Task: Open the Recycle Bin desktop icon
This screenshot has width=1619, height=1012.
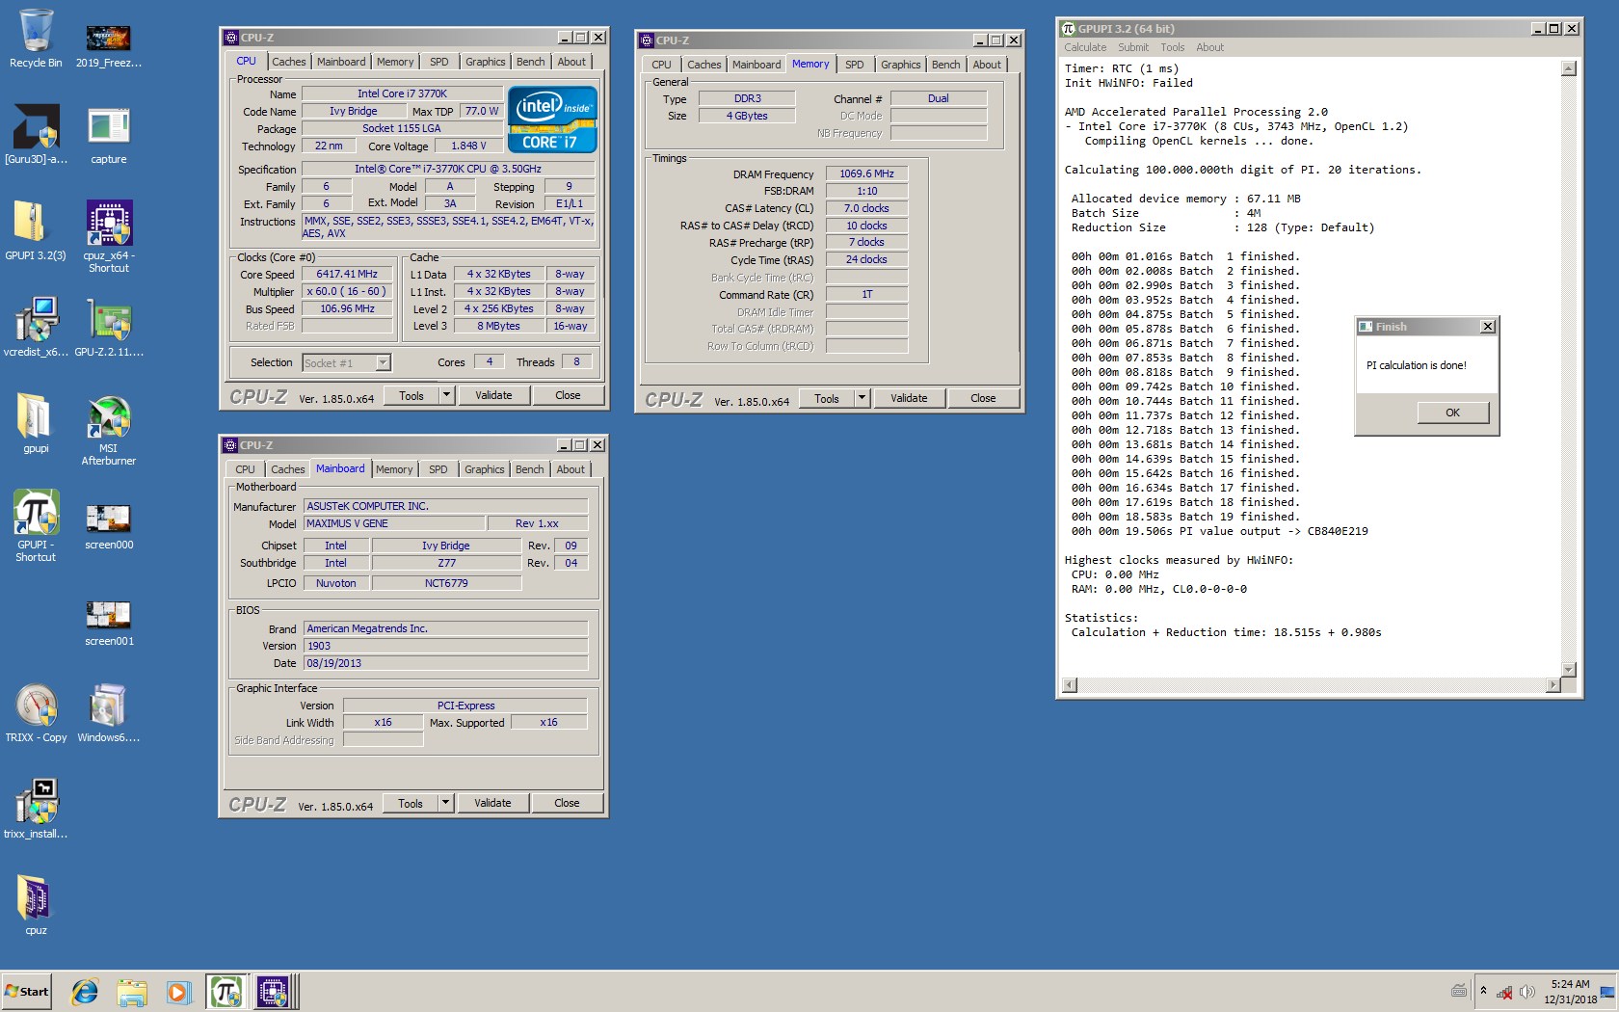Action: 36,39
